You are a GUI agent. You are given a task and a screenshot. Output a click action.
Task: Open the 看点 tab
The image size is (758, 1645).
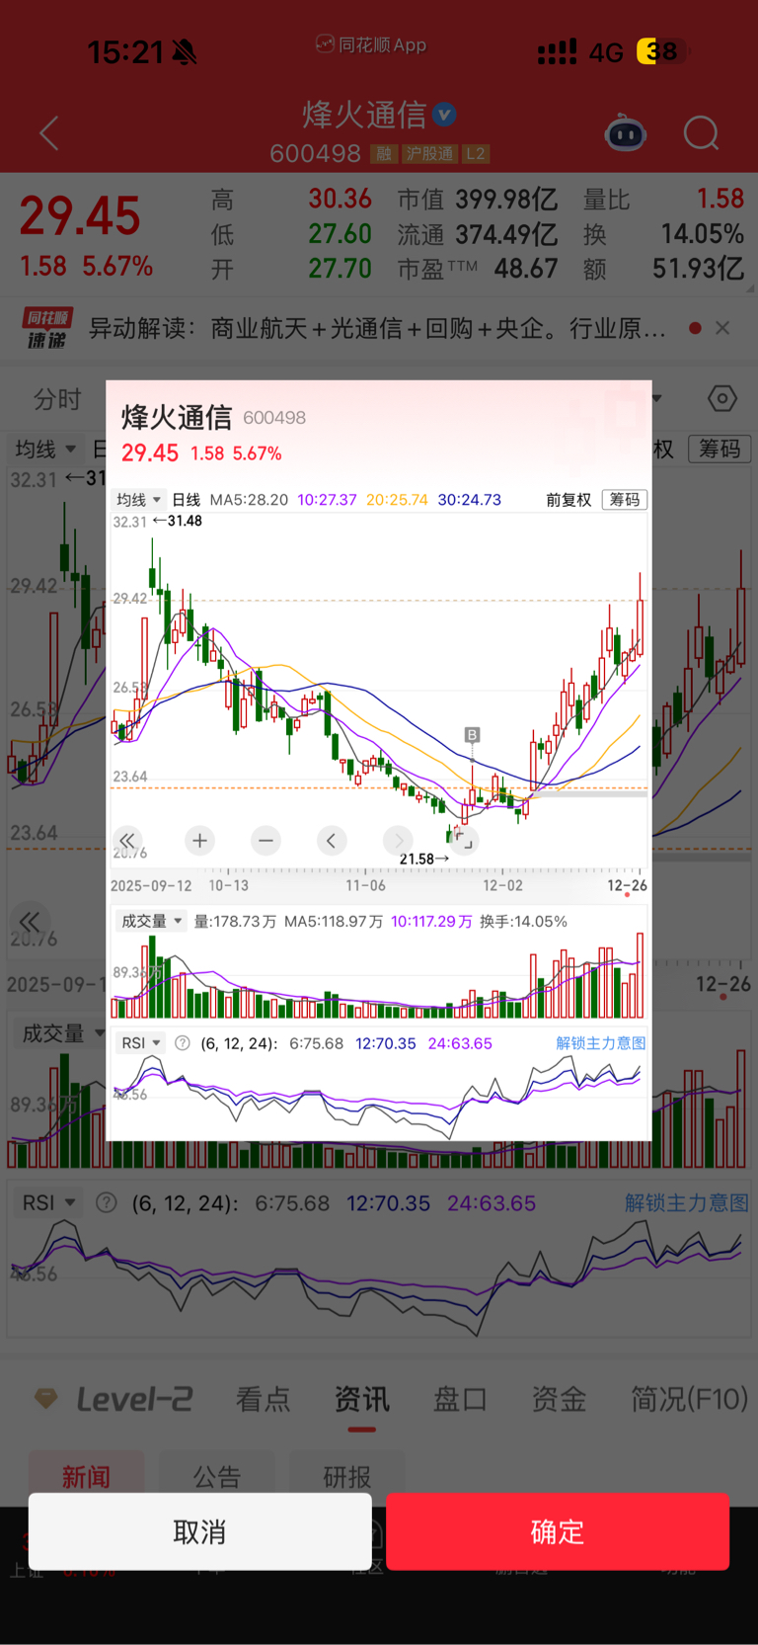(x=264, y=1399)
